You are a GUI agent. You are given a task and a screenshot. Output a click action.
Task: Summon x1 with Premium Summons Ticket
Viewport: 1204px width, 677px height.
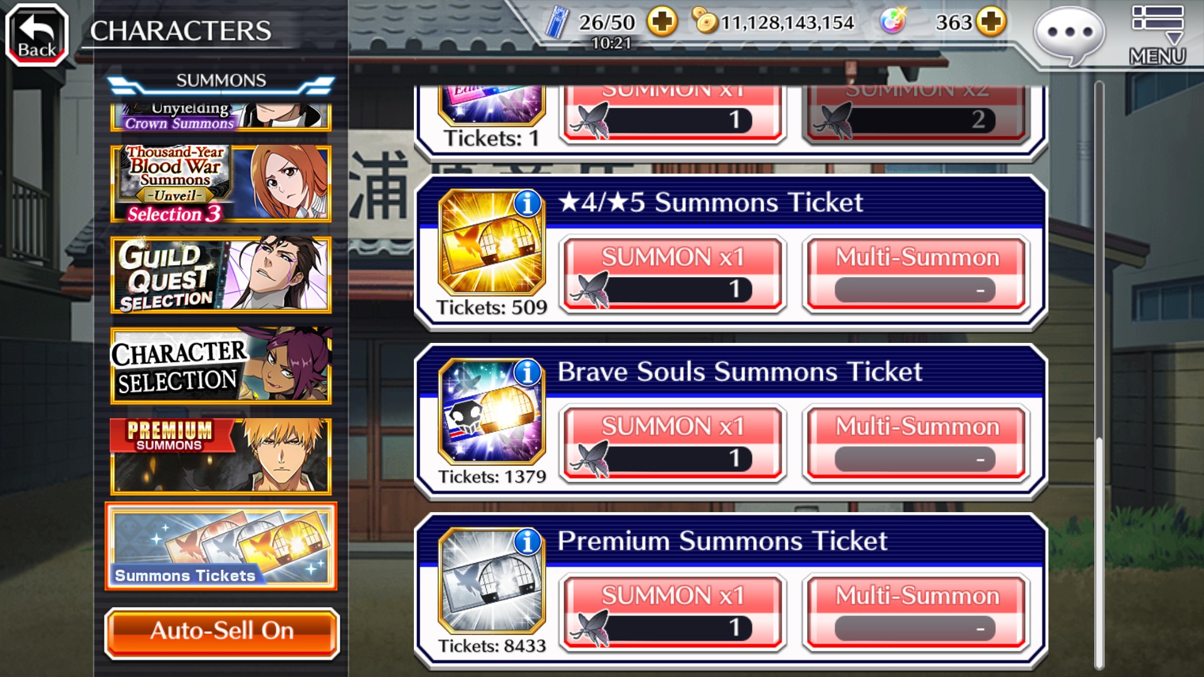(x=673, y=612)
